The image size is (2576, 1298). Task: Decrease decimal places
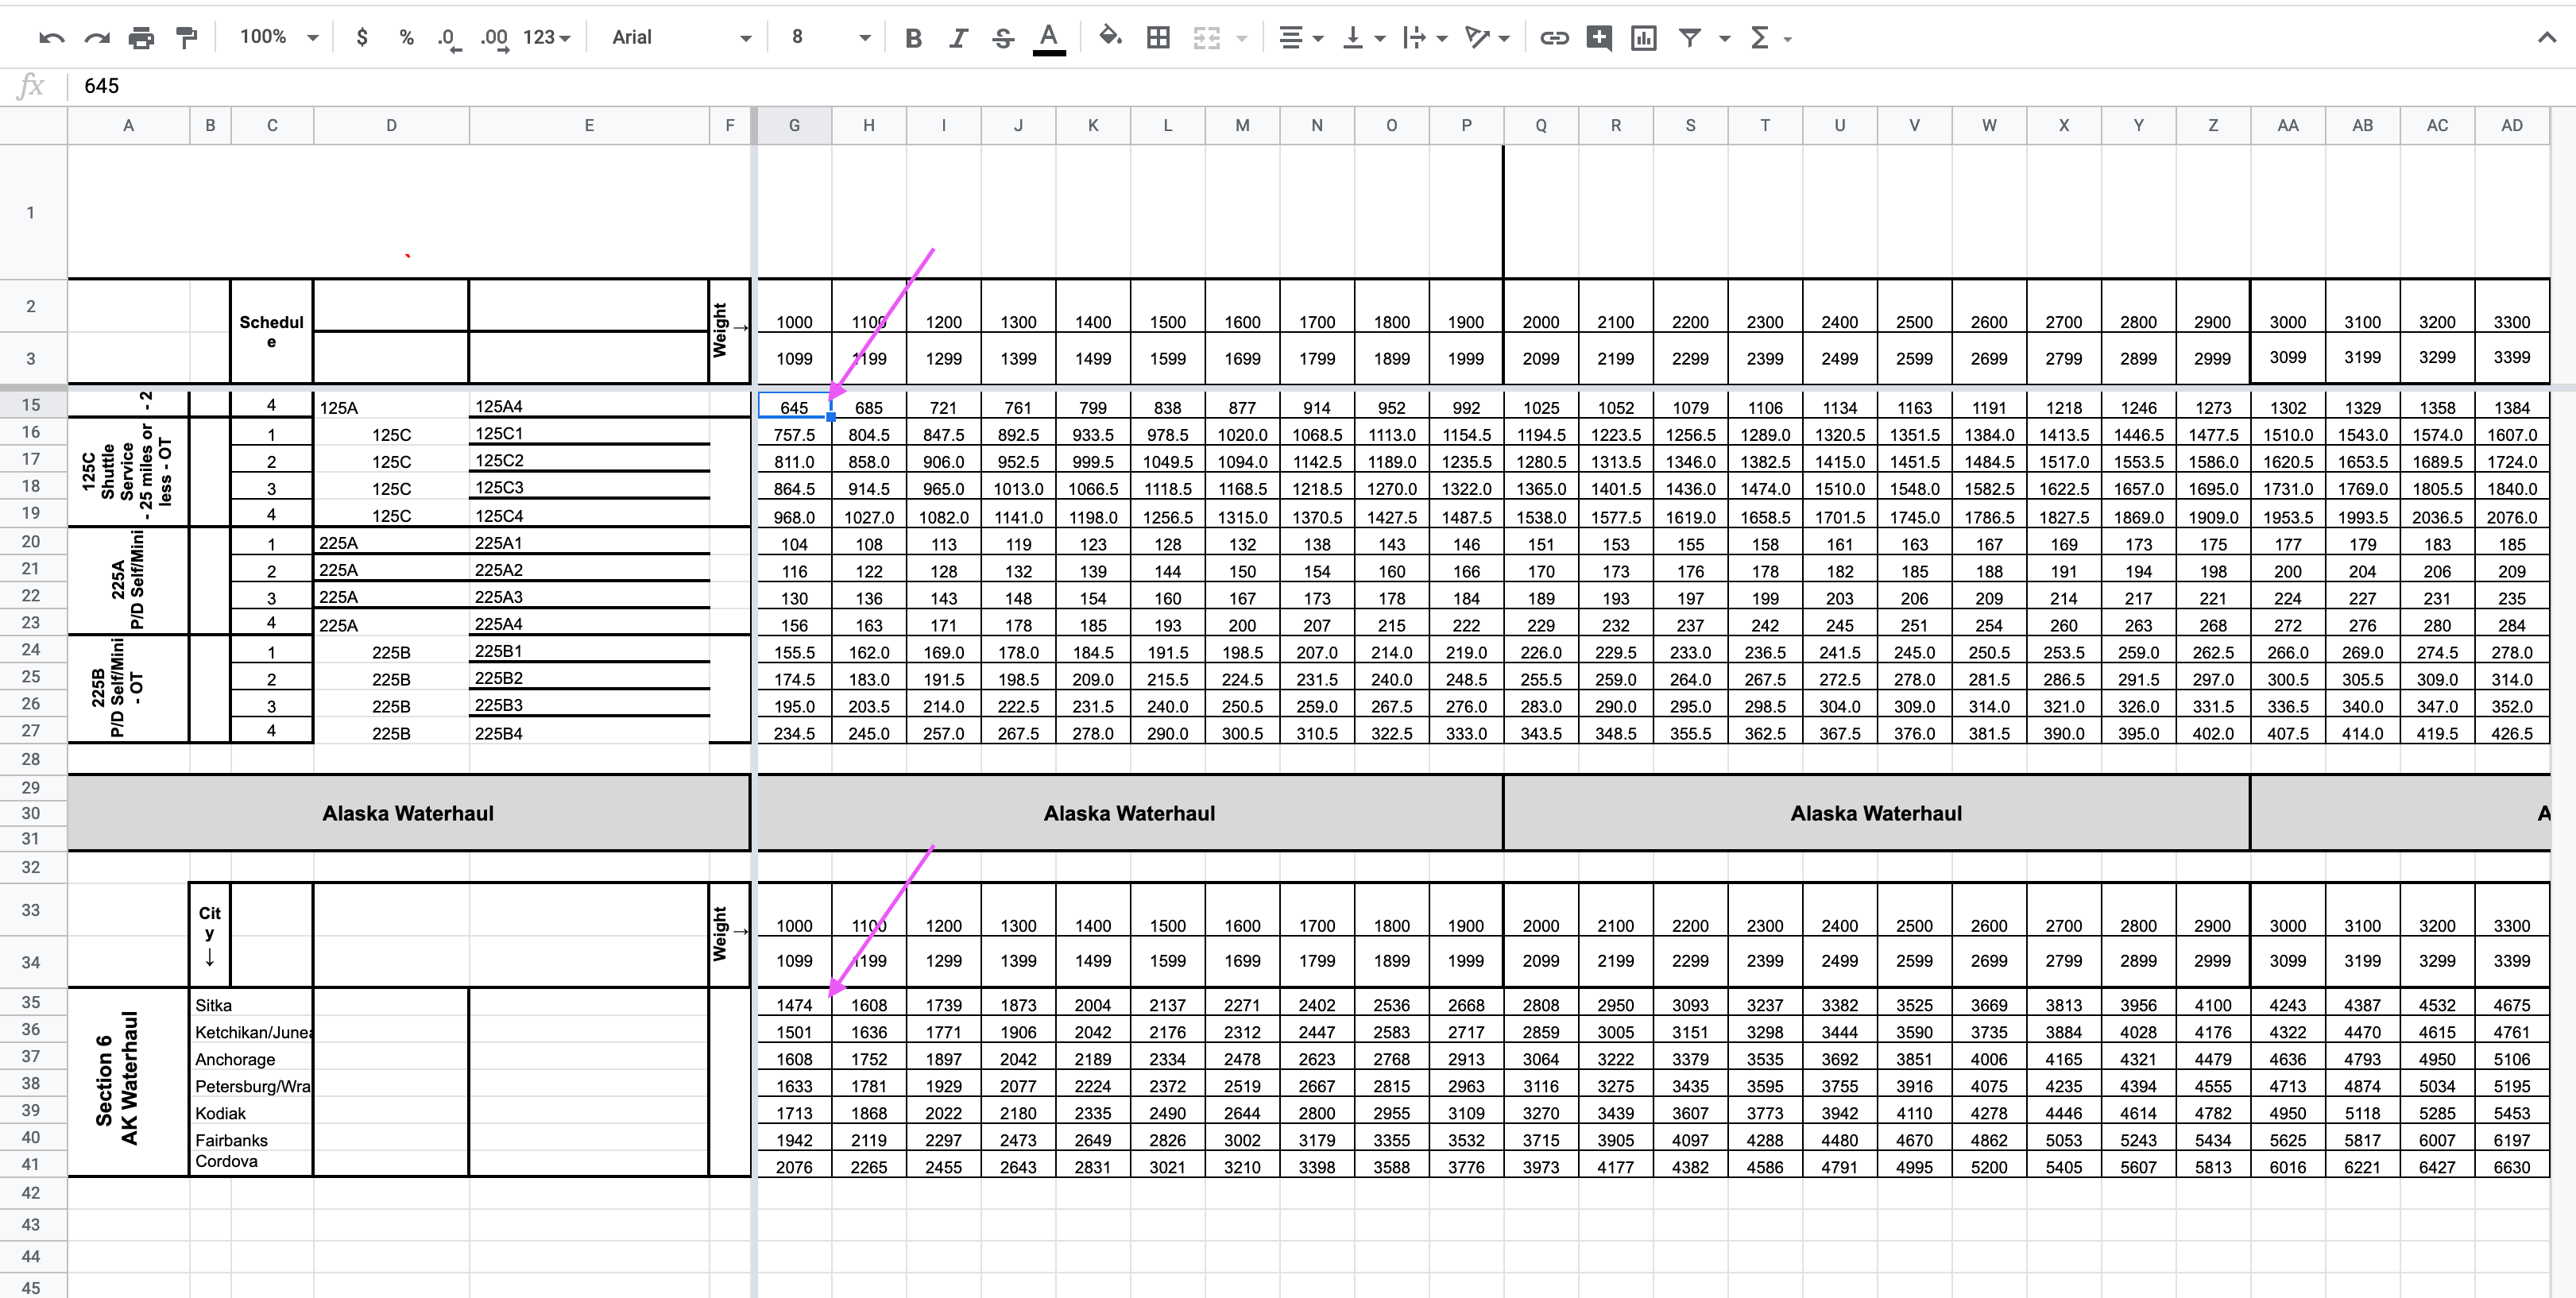pyautogui.click(x=448, y=38)
